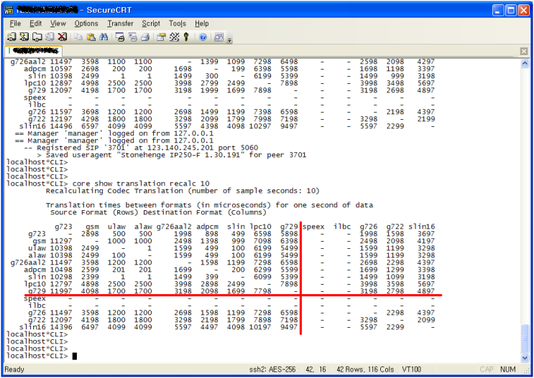Click the Connect toolbar icon
Image resolution: width=534 pixels, height=378 pixels.
point(12,37)
